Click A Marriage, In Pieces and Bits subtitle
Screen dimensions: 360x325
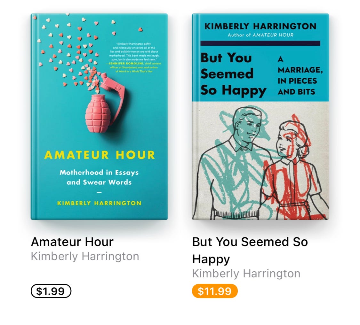click(x=300, y=75)
